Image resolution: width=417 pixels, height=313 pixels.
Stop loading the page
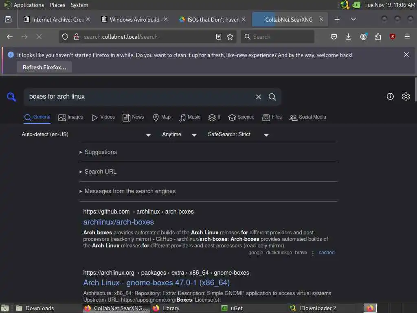pyautogui.click(x=39, y=37)
